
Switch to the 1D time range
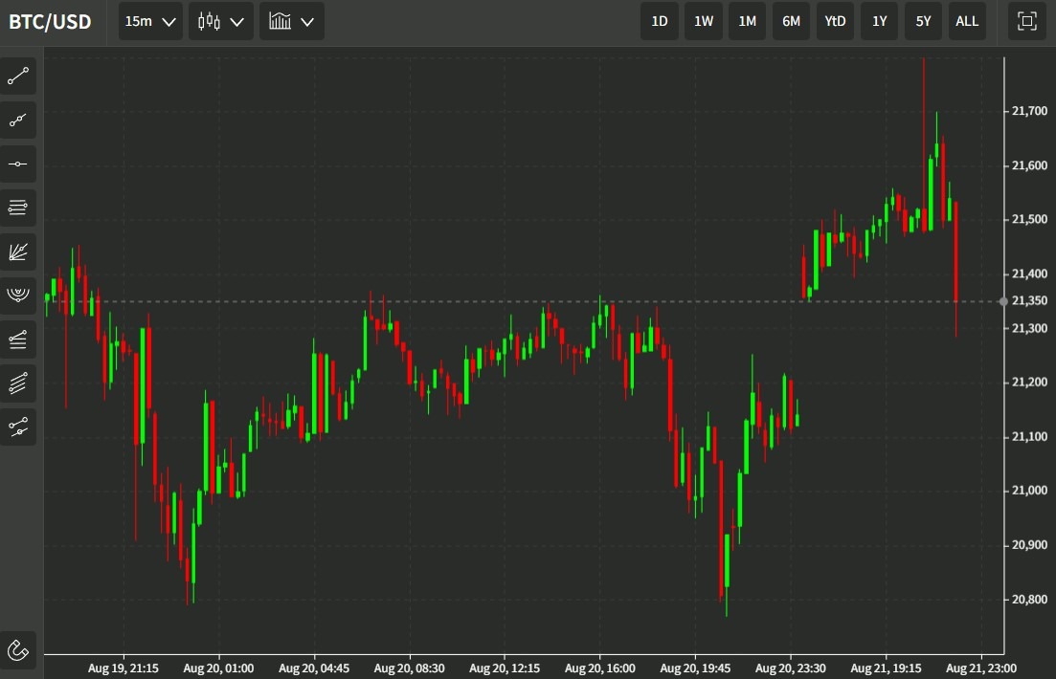[659, 21]
